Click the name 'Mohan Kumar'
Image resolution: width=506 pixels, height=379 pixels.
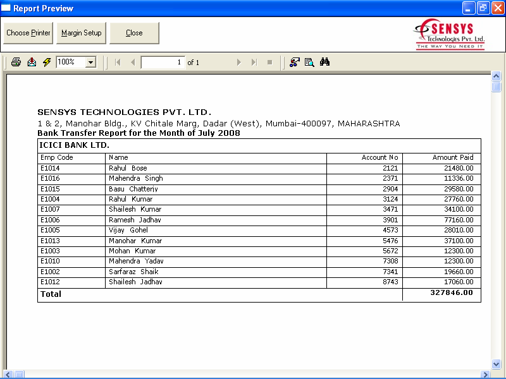pyautogui.click(x=132, y=251)
